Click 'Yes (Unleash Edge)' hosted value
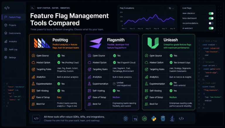225x128 pixels. [182, 63]
